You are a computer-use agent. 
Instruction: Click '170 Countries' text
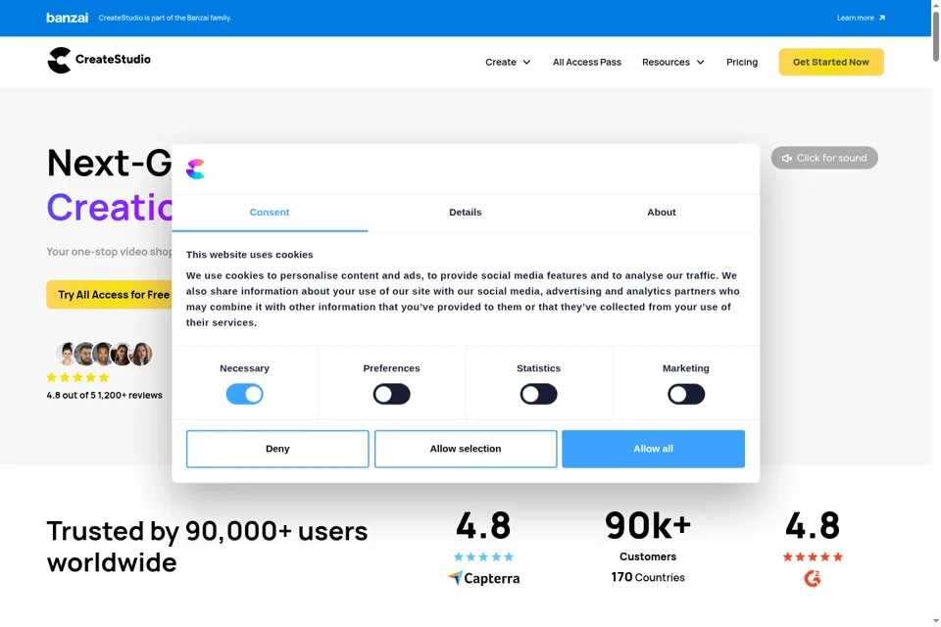(x=648, y=577)
